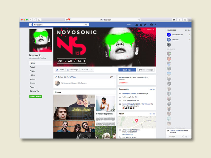
Task: Open the notifications globe icon
Action: tap(145, 25)
